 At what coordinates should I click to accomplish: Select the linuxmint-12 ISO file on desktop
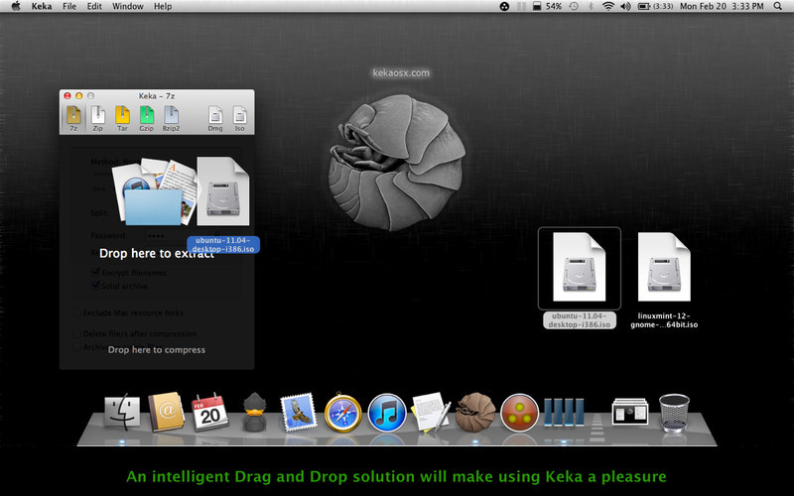coord(664,266)
